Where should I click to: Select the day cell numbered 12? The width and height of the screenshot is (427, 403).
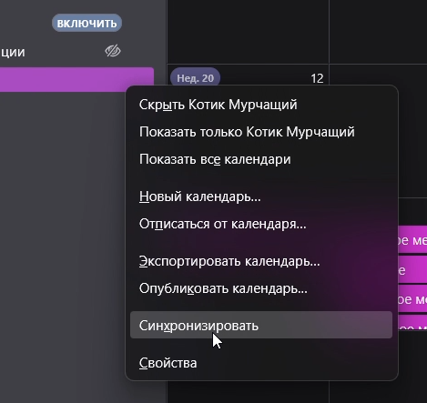pyautogui.click(x=317, y=79)
